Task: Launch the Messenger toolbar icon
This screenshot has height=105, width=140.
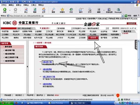Action: (118, 10)
